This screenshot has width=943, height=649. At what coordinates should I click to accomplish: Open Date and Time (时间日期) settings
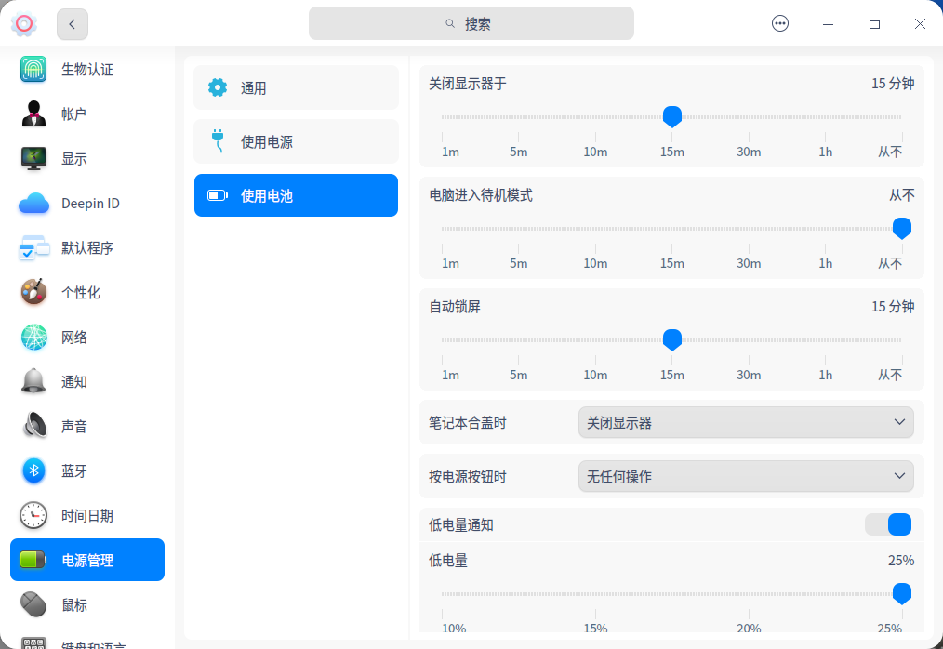[x=87, y=516]
